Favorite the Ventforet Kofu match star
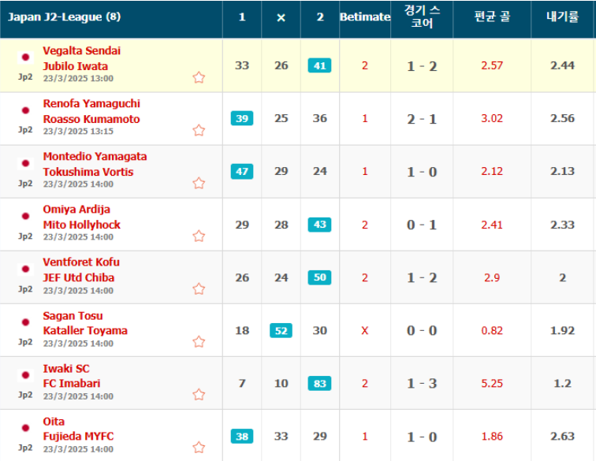The image size is (596, 461). coord(199,289)
